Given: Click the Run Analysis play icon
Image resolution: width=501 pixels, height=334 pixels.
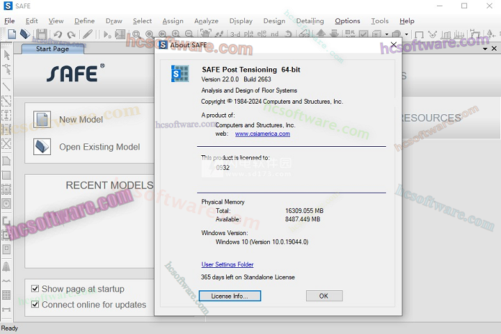Looking at the screenshot, I should point(107,34).
